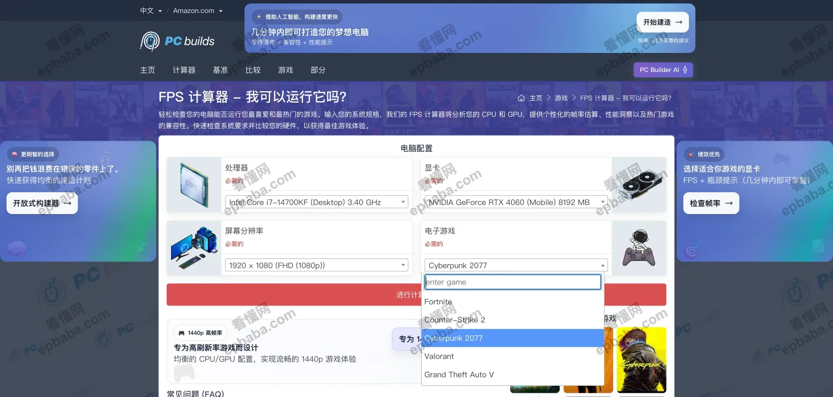Select Grand Theft Auto V option
833x397 pixels.
click(x=513, y=375)
